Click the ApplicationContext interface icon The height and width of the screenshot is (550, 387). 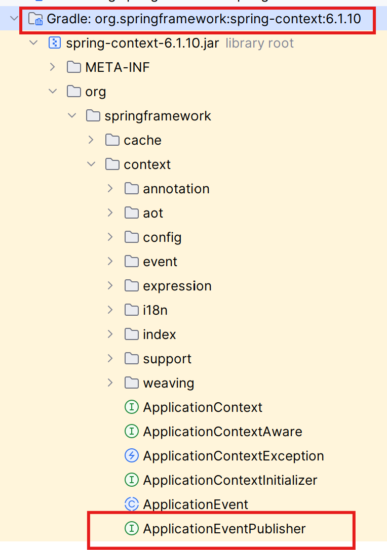(x=131, y=407)
